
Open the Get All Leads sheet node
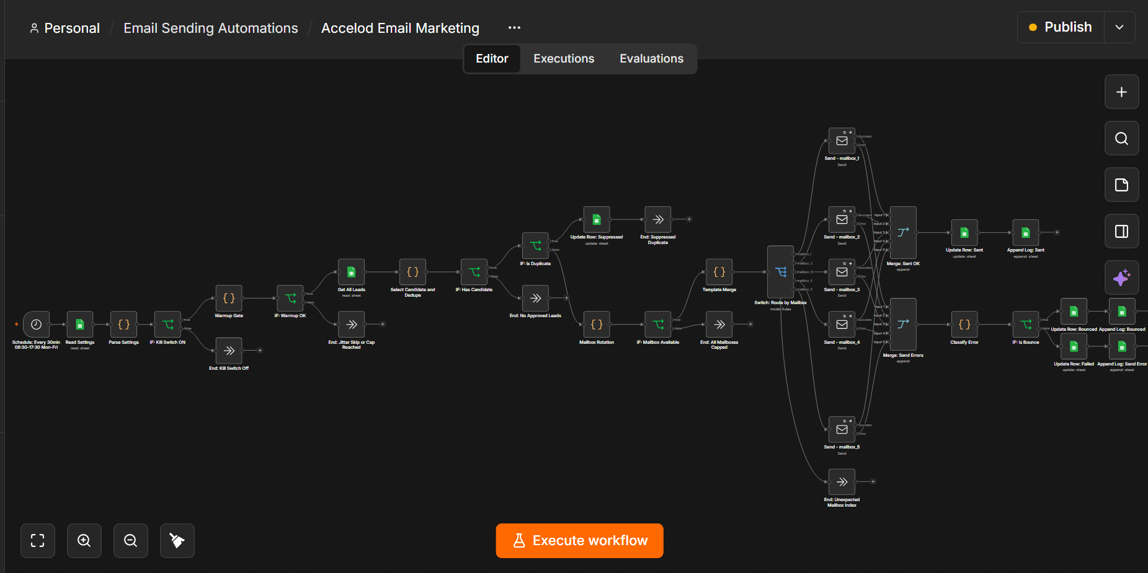click(x=351, y=272)
